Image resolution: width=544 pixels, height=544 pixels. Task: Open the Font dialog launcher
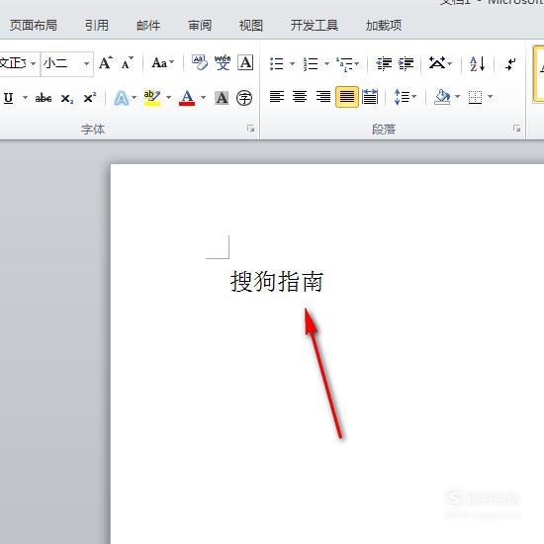[250, 129]
